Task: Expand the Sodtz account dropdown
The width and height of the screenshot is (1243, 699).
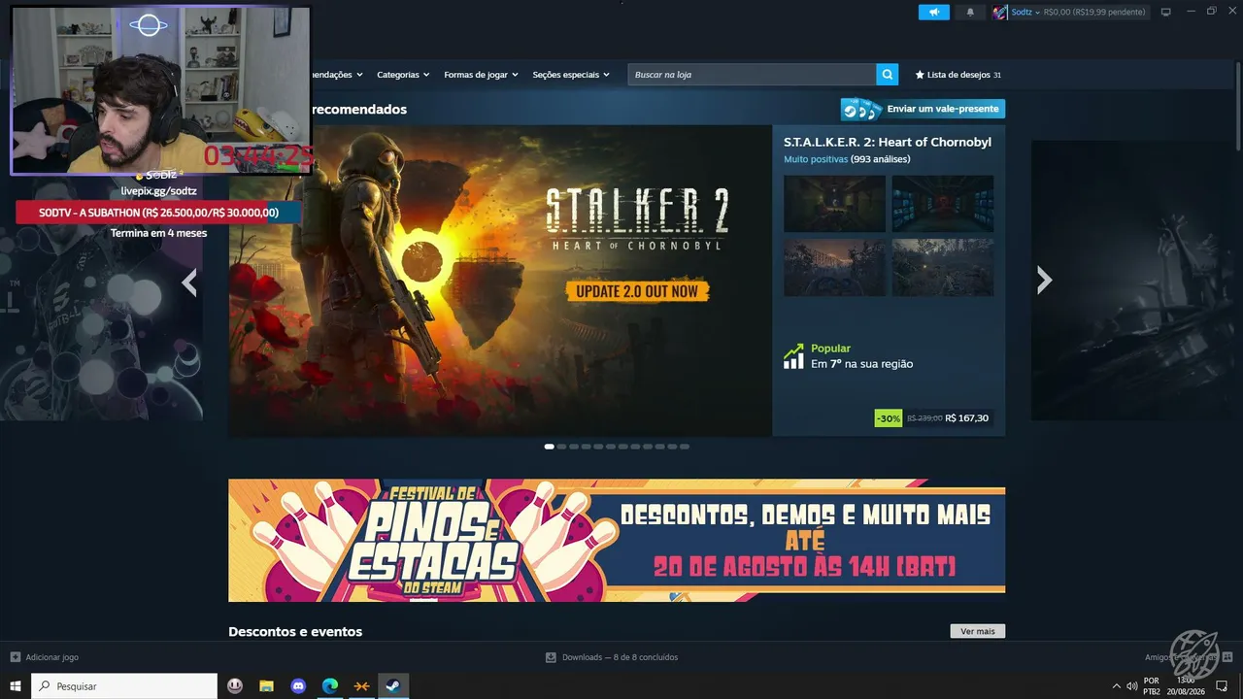Action: pos(1037,13)
